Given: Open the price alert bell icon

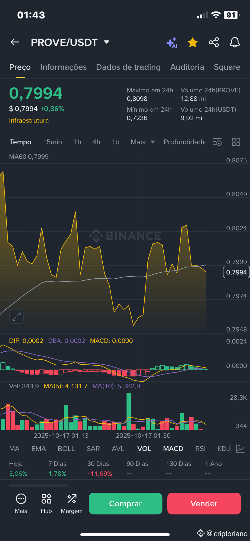Looking at the screenshot, I should (x=235, y=43).
